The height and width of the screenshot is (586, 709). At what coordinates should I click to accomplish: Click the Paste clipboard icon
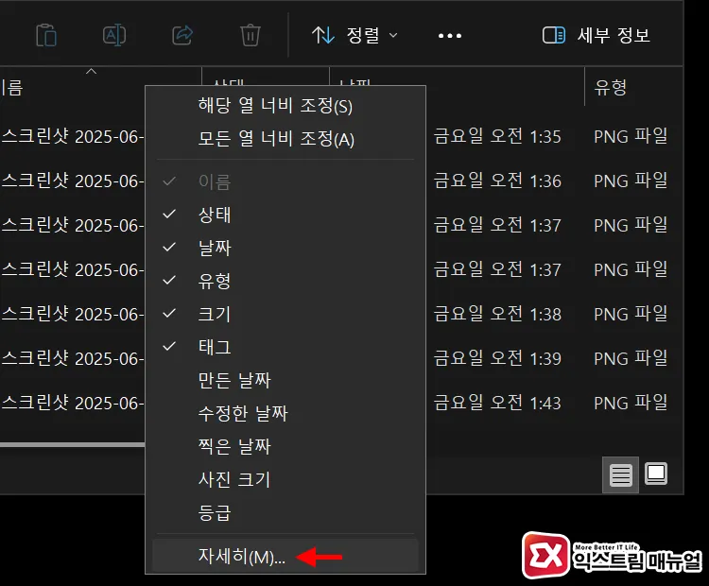click(x=46, y=35)
